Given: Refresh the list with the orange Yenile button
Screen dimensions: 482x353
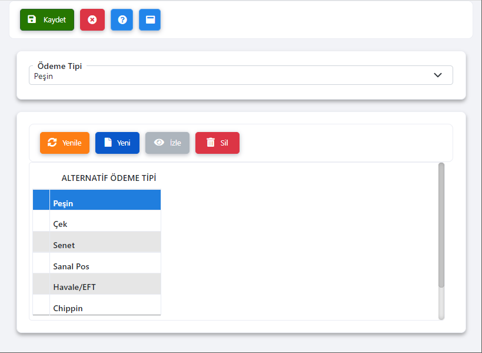Looking at the screenshot, I should coord(65,143).
